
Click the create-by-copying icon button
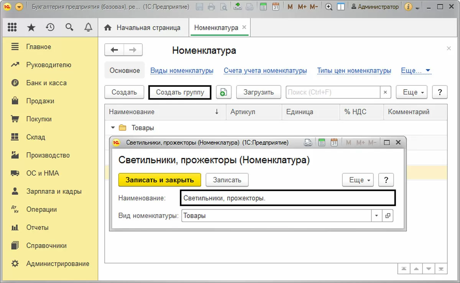(x=223, y=92)
